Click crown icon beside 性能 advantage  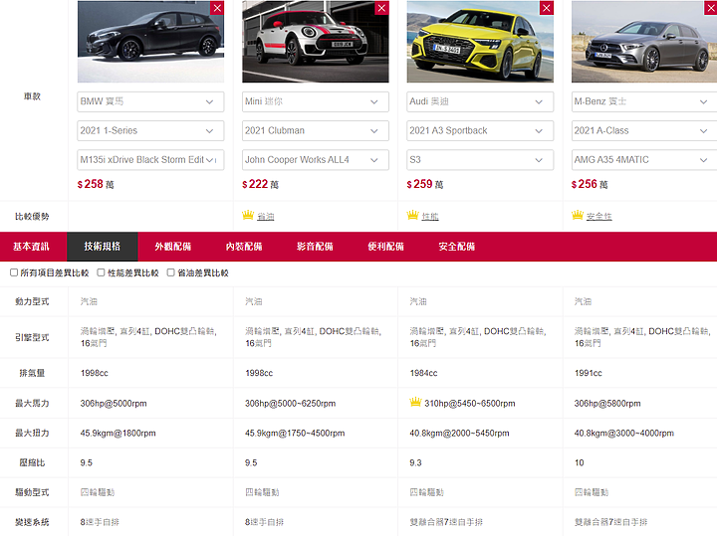click(x=412, y=215)
